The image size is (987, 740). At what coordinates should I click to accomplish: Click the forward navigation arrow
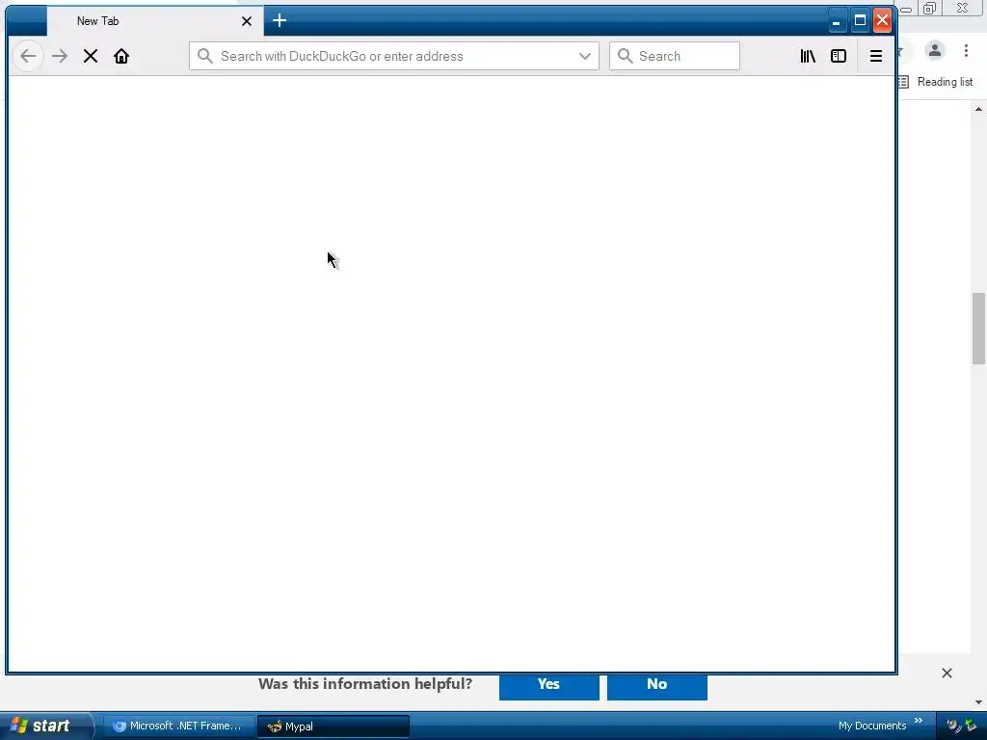[x=60, y=56]
